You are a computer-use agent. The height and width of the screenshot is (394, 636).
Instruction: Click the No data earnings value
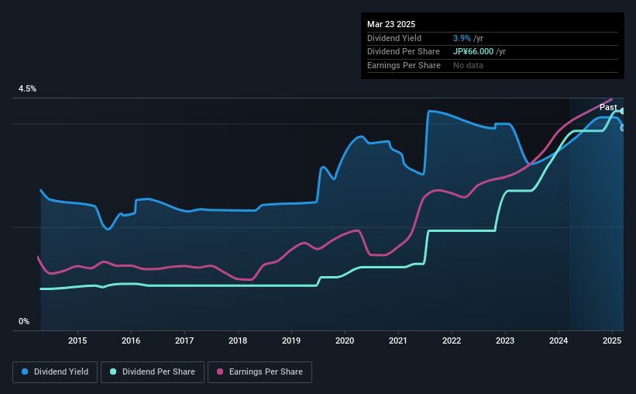(468, 65)
